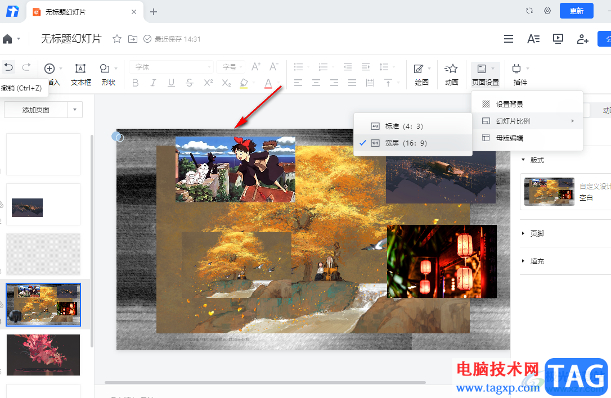The image size is (611, 398).
Task: Open Slide Ratio (幻灯片比例) submenu
Action: click(x=527, y=121)
